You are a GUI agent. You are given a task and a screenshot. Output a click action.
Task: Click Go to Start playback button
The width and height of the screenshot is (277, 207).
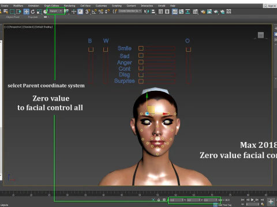[x=242, y=200]
